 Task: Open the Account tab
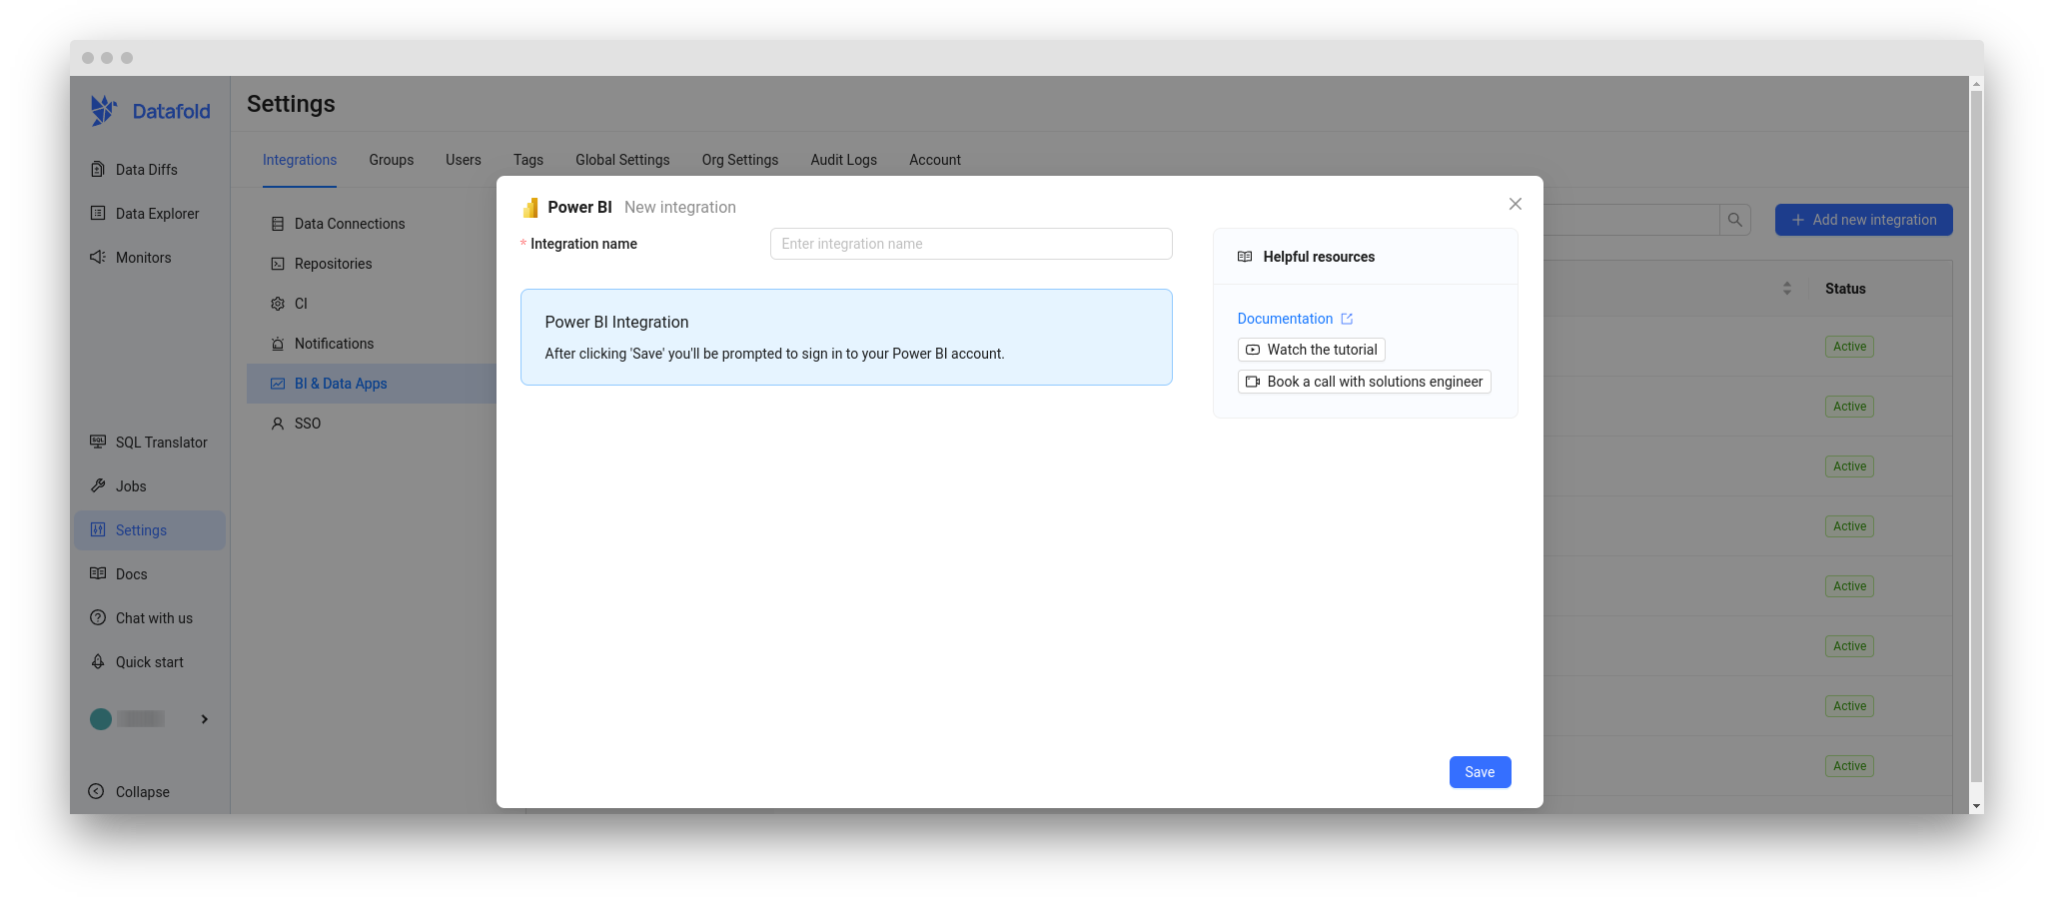coord(935,160)
